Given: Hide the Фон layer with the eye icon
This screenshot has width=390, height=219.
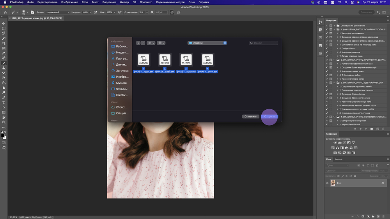Looking at the screenshot, I should click(x=327, y=183).
